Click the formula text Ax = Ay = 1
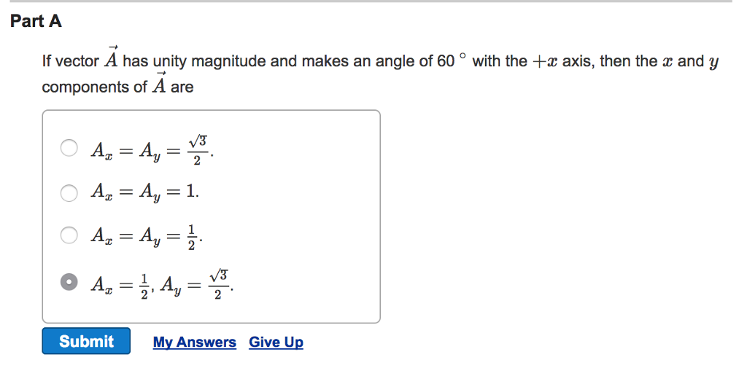 coord(145,192)
